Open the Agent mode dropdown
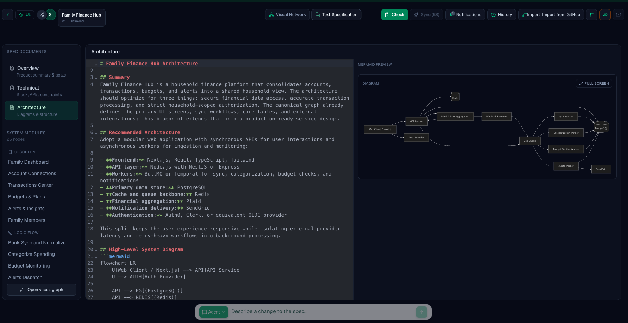 (x=214, y=312)
